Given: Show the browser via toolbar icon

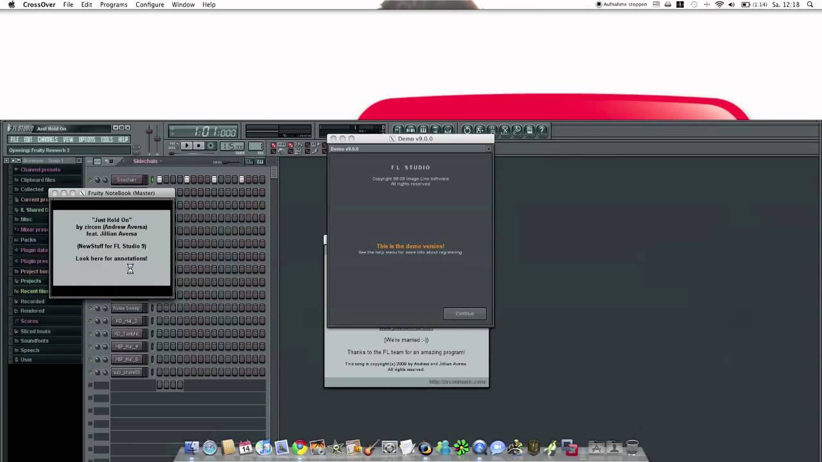Looking at the screenshot, I should 435,130.
